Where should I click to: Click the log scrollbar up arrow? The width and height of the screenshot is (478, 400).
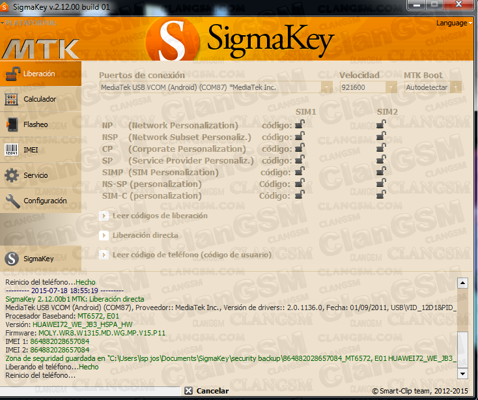pyautogui.click(x=462, y=283)
